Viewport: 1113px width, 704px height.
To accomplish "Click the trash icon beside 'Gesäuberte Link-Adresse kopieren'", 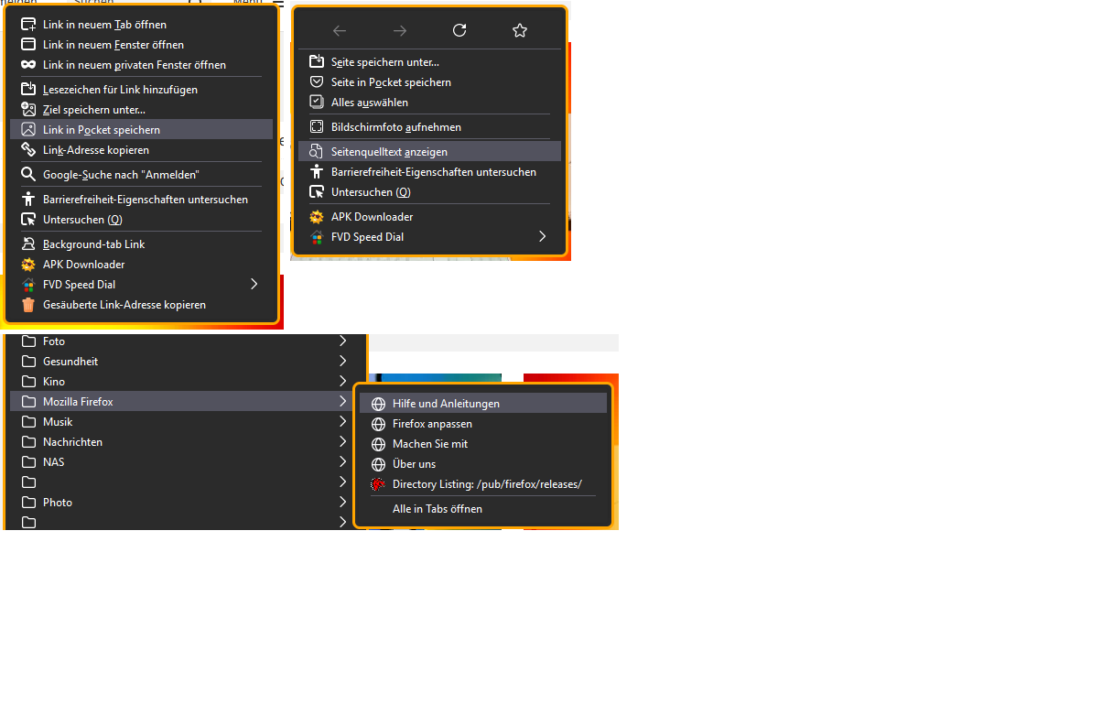I will pos(28,304).
